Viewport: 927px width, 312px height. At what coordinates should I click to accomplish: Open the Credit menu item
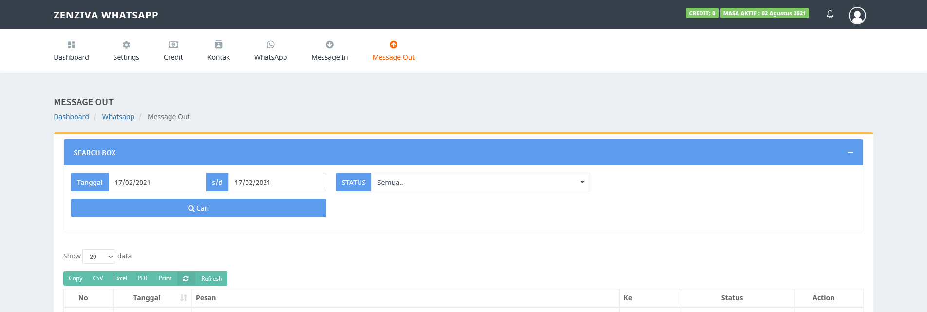tap(173, 57)
